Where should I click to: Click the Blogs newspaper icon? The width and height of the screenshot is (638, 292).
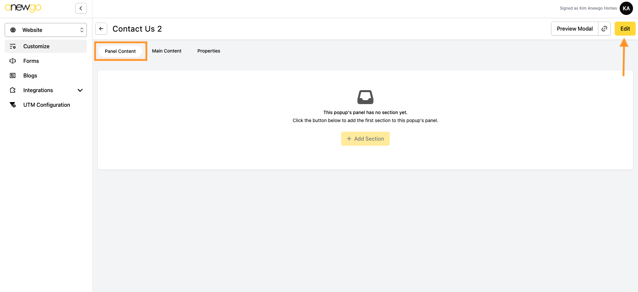13,75
